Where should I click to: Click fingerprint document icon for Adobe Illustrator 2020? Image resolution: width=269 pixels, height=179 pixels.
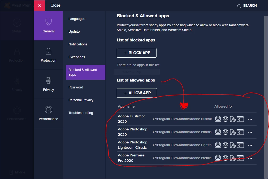tap(233, 119)
